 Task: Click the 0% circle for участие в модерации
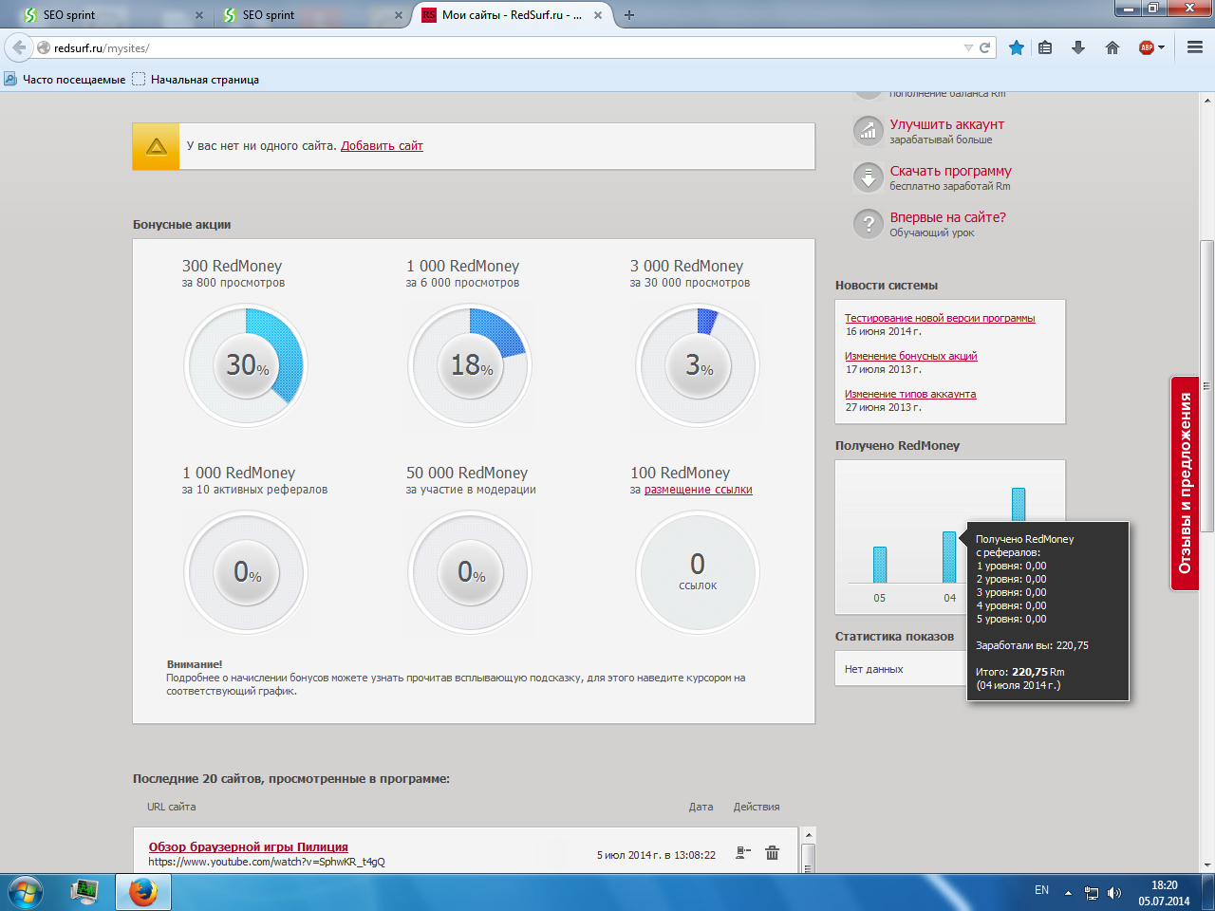click(470, 572)
